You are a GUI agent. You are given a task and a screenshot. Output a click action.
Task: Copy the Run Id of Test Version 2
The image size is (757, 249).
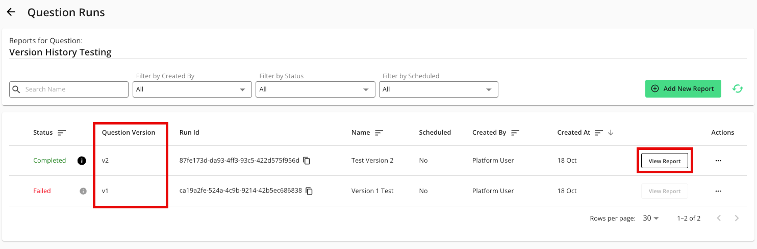(x=307, y=161)
